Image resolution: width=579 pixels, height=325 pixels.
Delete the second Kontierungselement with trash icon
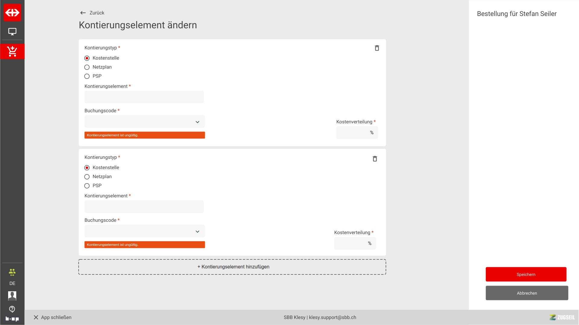pyautogui.click(x=375, y=159)
